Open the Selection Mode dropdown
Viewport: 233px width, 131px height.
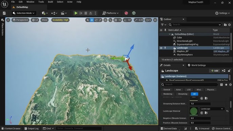coord(24,13)
